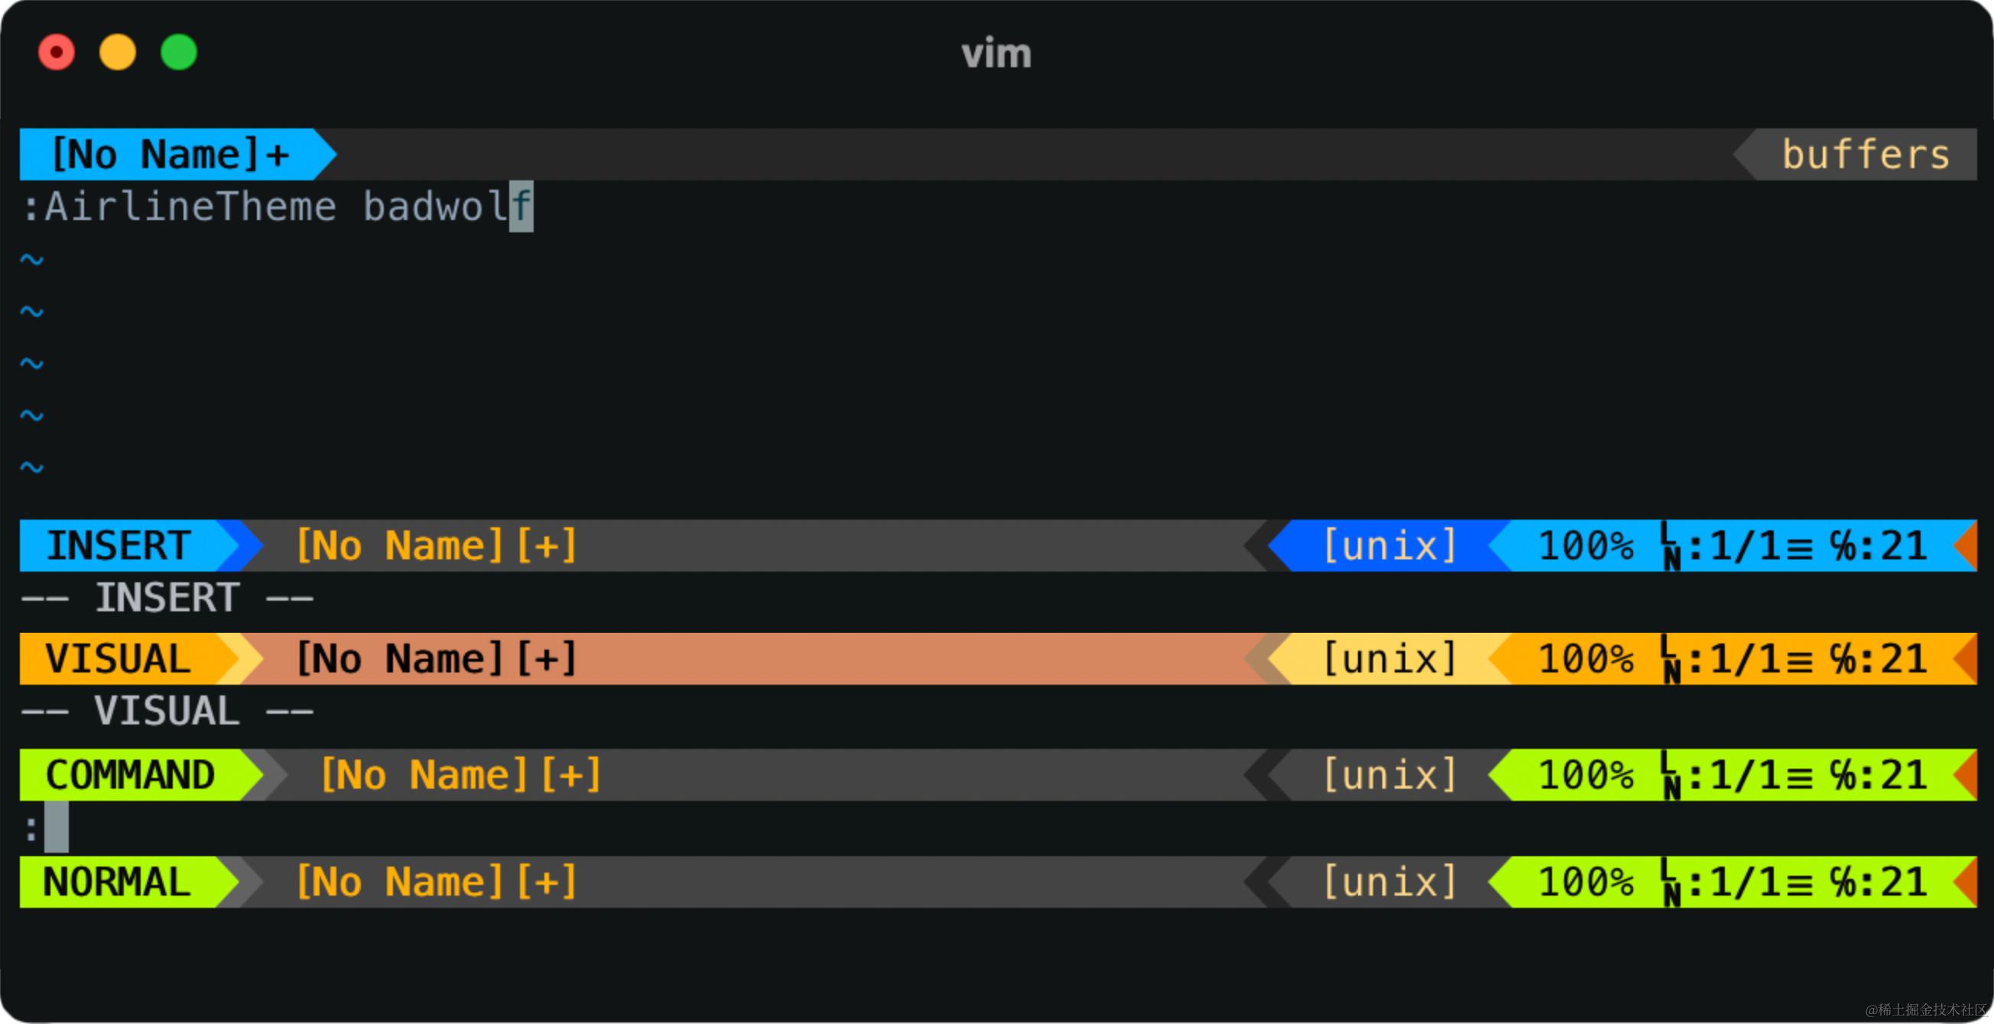Click the red close window button
This screenshot has width=1994, height=1024.
57,53
